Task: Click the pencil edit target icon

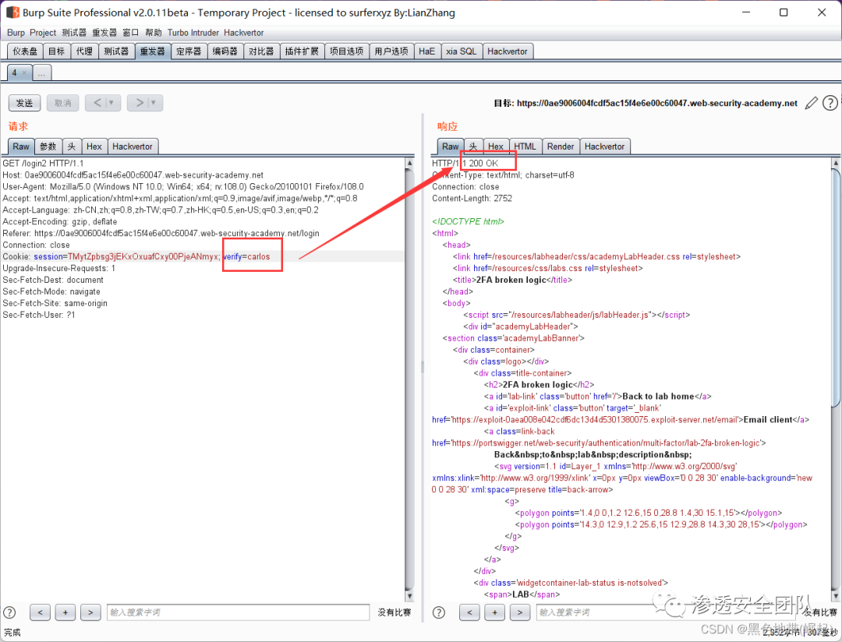Action: pyautogui.click(x=812, y=103)
